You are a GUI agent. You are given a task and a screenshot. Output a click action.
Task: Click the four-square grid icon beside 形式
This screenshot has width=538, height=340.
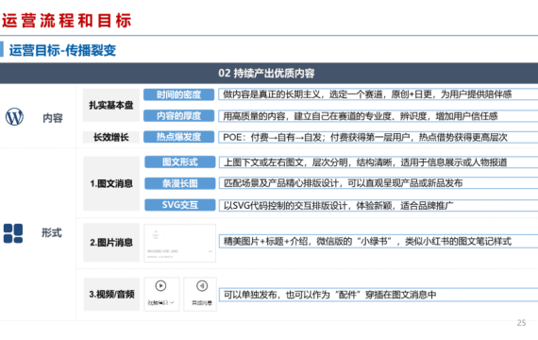[x=13, y=233]
